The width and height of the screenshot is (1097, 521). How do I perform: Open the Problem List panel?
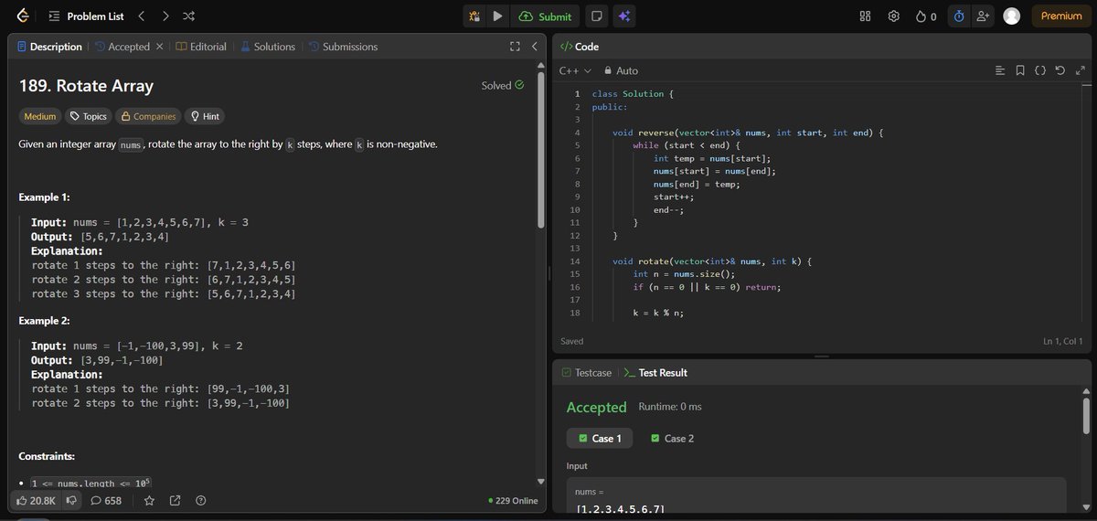click(x=85, y=16)
